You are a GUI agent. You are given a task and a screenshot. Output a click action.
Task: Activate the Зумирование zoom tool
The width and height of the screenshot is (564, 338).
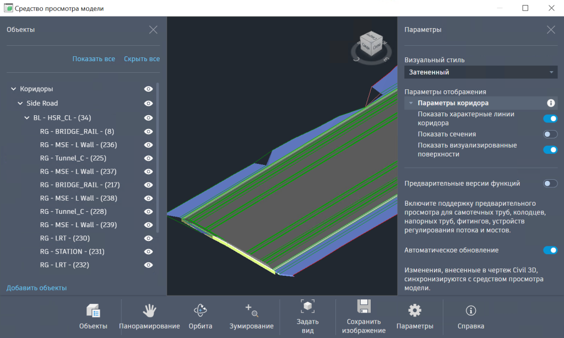click(x=251, y=312)
